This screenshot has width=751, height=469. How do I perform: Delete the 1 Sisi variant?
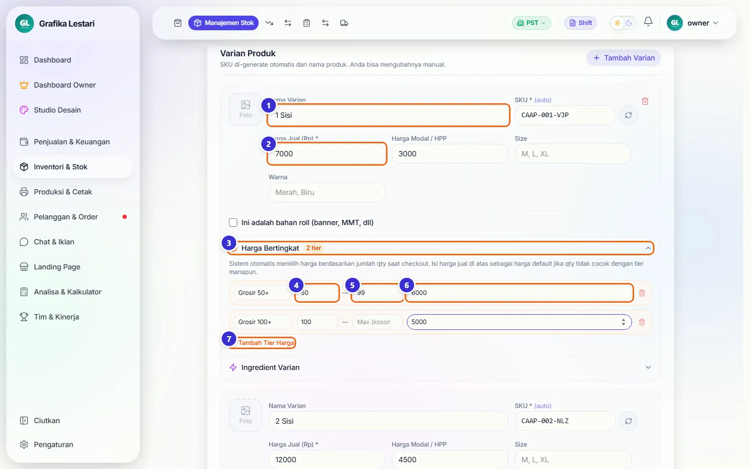click(645, 101)
